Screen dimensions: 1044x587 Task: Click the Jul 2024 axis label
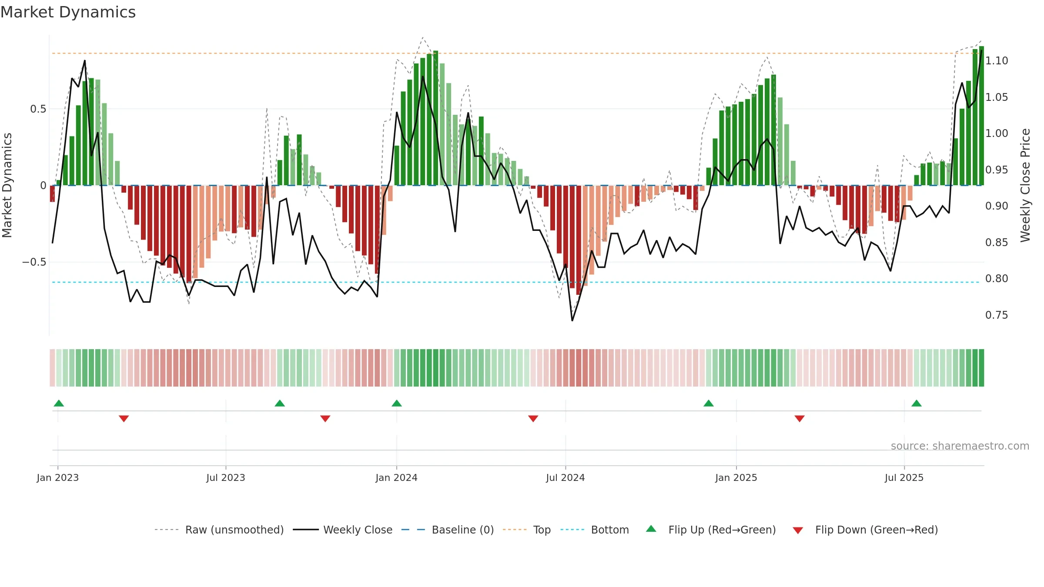pyautogui.click(x=565, y=477)
